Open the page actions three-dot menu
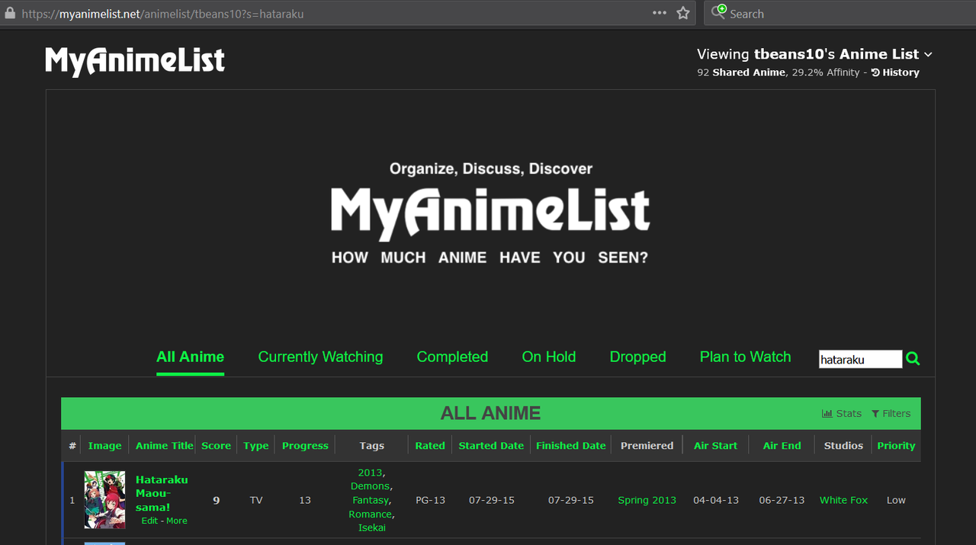Viewport: 976px width, 545px height. [660, 13]
